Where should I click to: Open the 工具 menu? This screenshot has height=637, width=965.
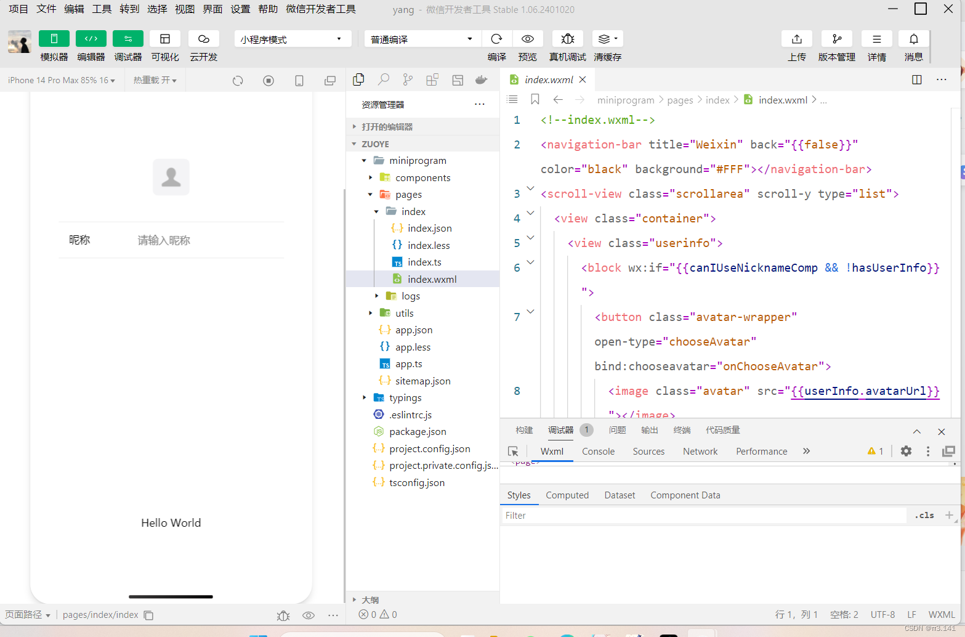[102, 9]
